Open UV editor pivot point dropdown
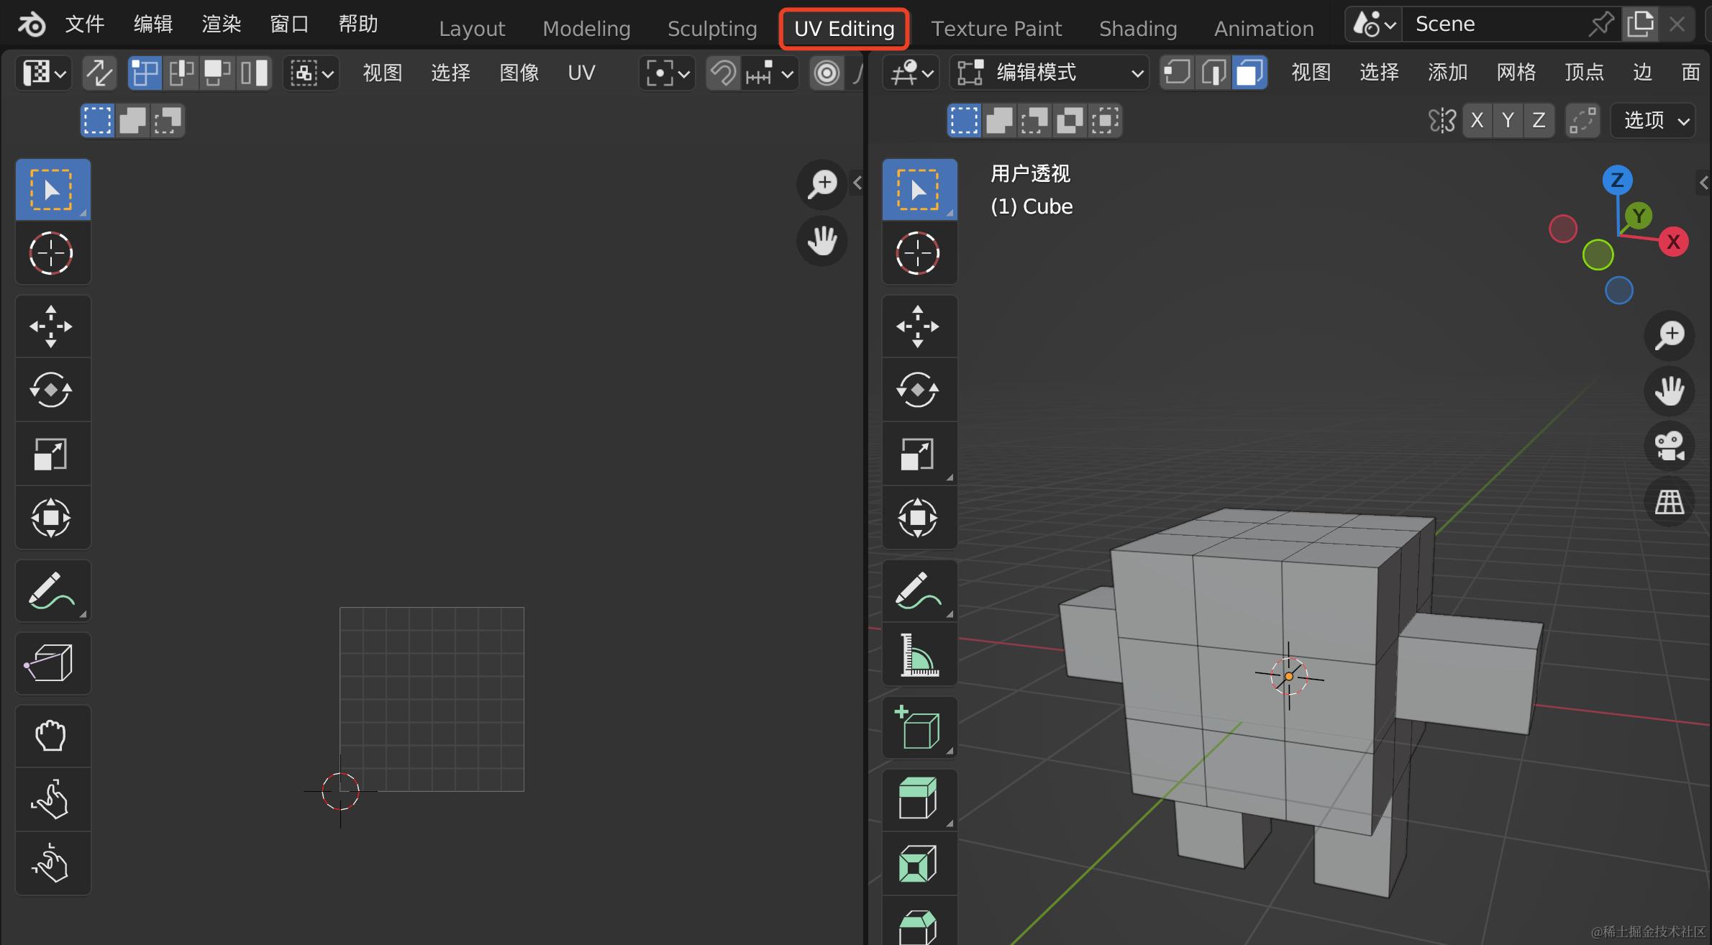Image resolution: width=1712 pixels, height=945 pixels. pos(667,73)
